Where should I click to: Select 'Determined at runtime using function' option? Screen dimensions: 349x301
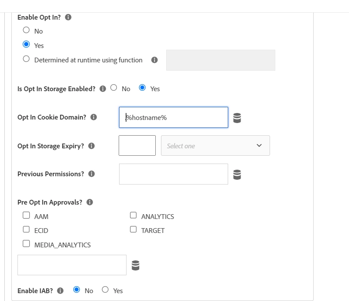click(26, 59)
